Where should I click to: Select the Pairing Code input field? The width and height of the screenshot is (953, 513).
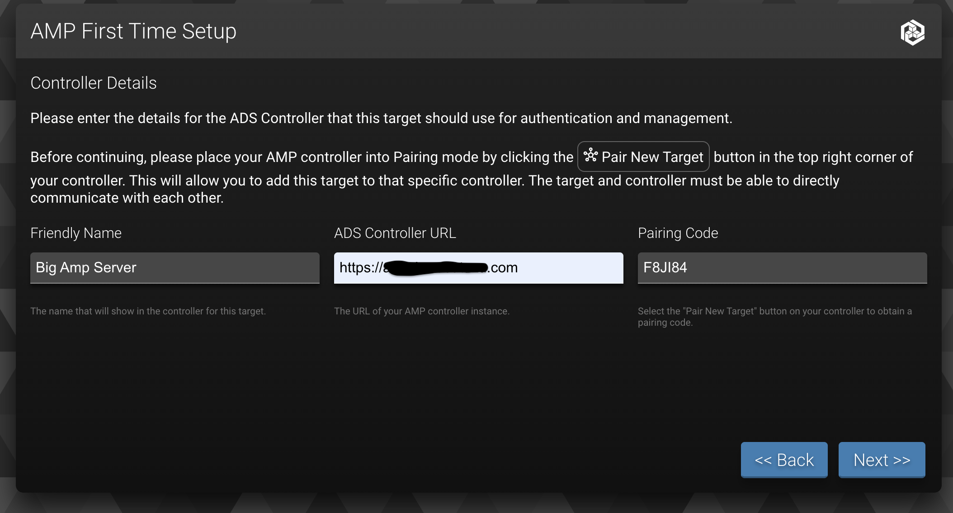click(x=783, y=268)
